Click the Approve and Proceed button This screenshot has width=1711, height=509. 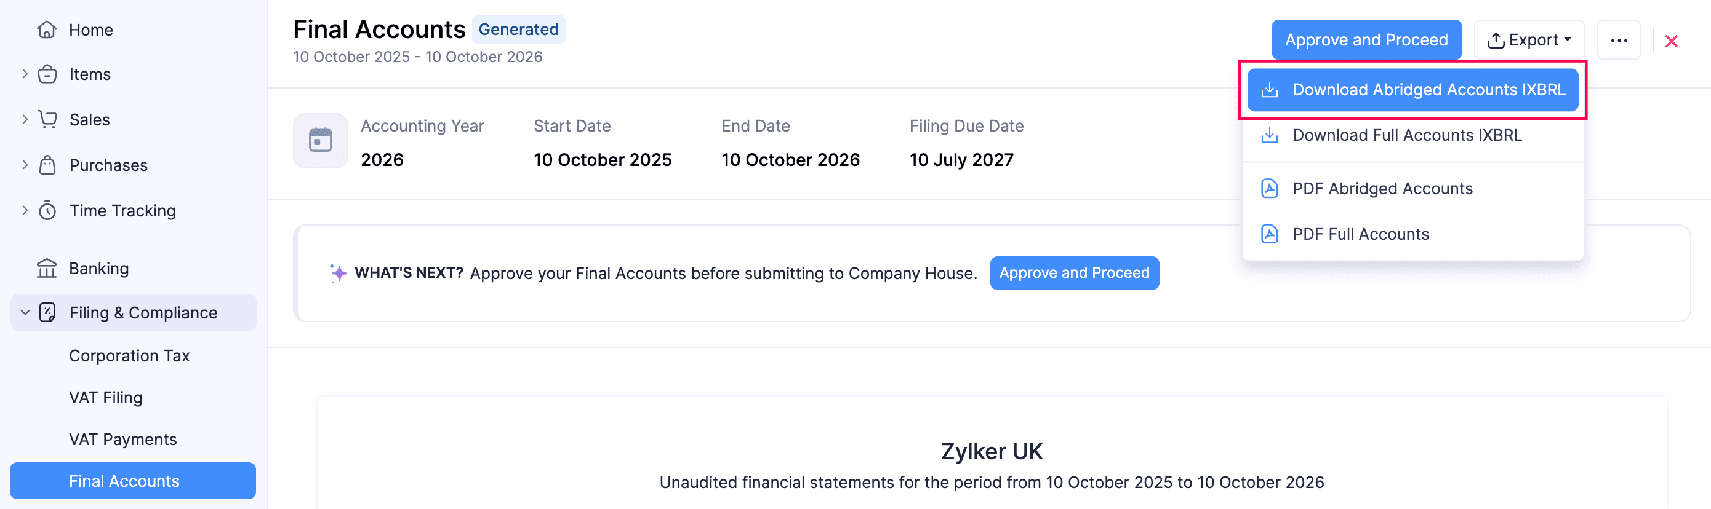tap(1366, 40)
